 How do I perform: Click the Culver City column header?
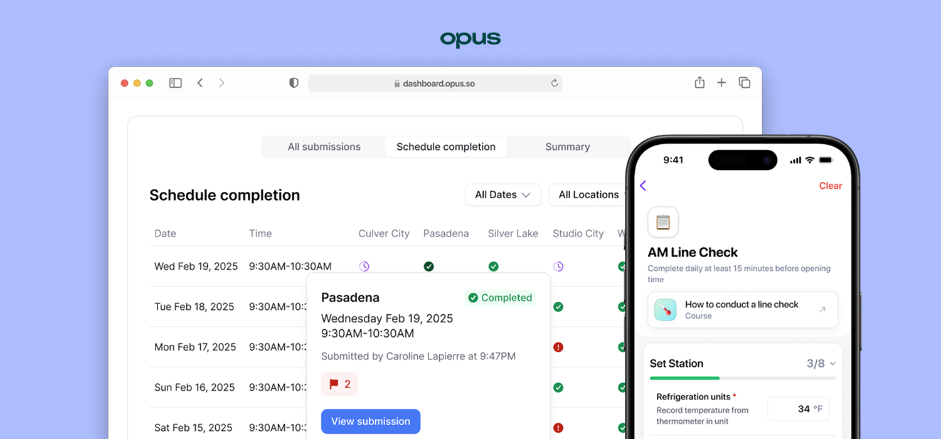[384, 233]
